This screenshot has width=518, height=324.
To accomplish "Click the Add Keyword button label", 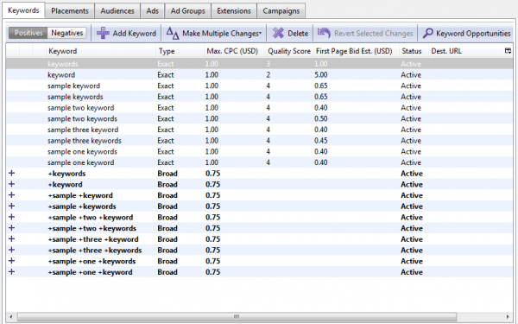I will [134, 34].
